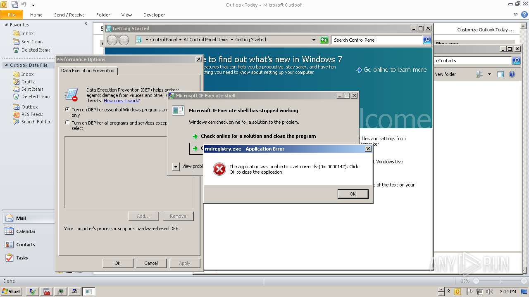Open Action Center flag tray icon
The height and width of the screenshot is (297, 529).
pos(469,292)
